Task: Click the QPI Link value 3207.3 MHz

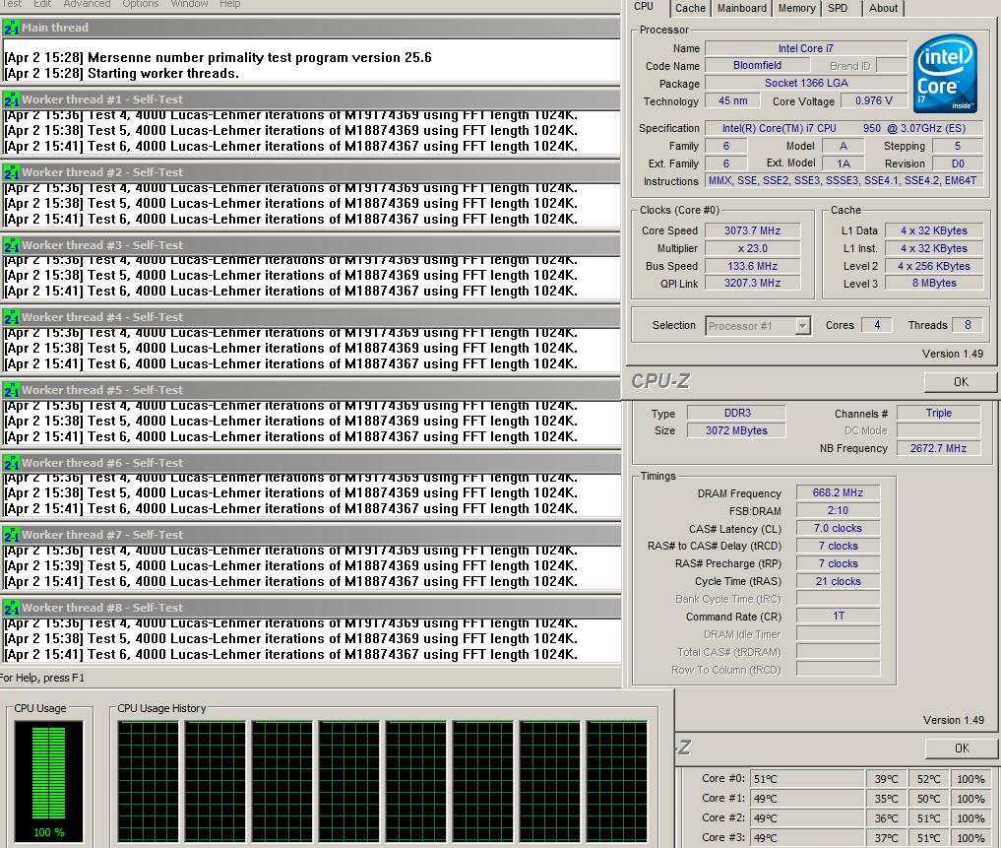Action: point(752,283)
